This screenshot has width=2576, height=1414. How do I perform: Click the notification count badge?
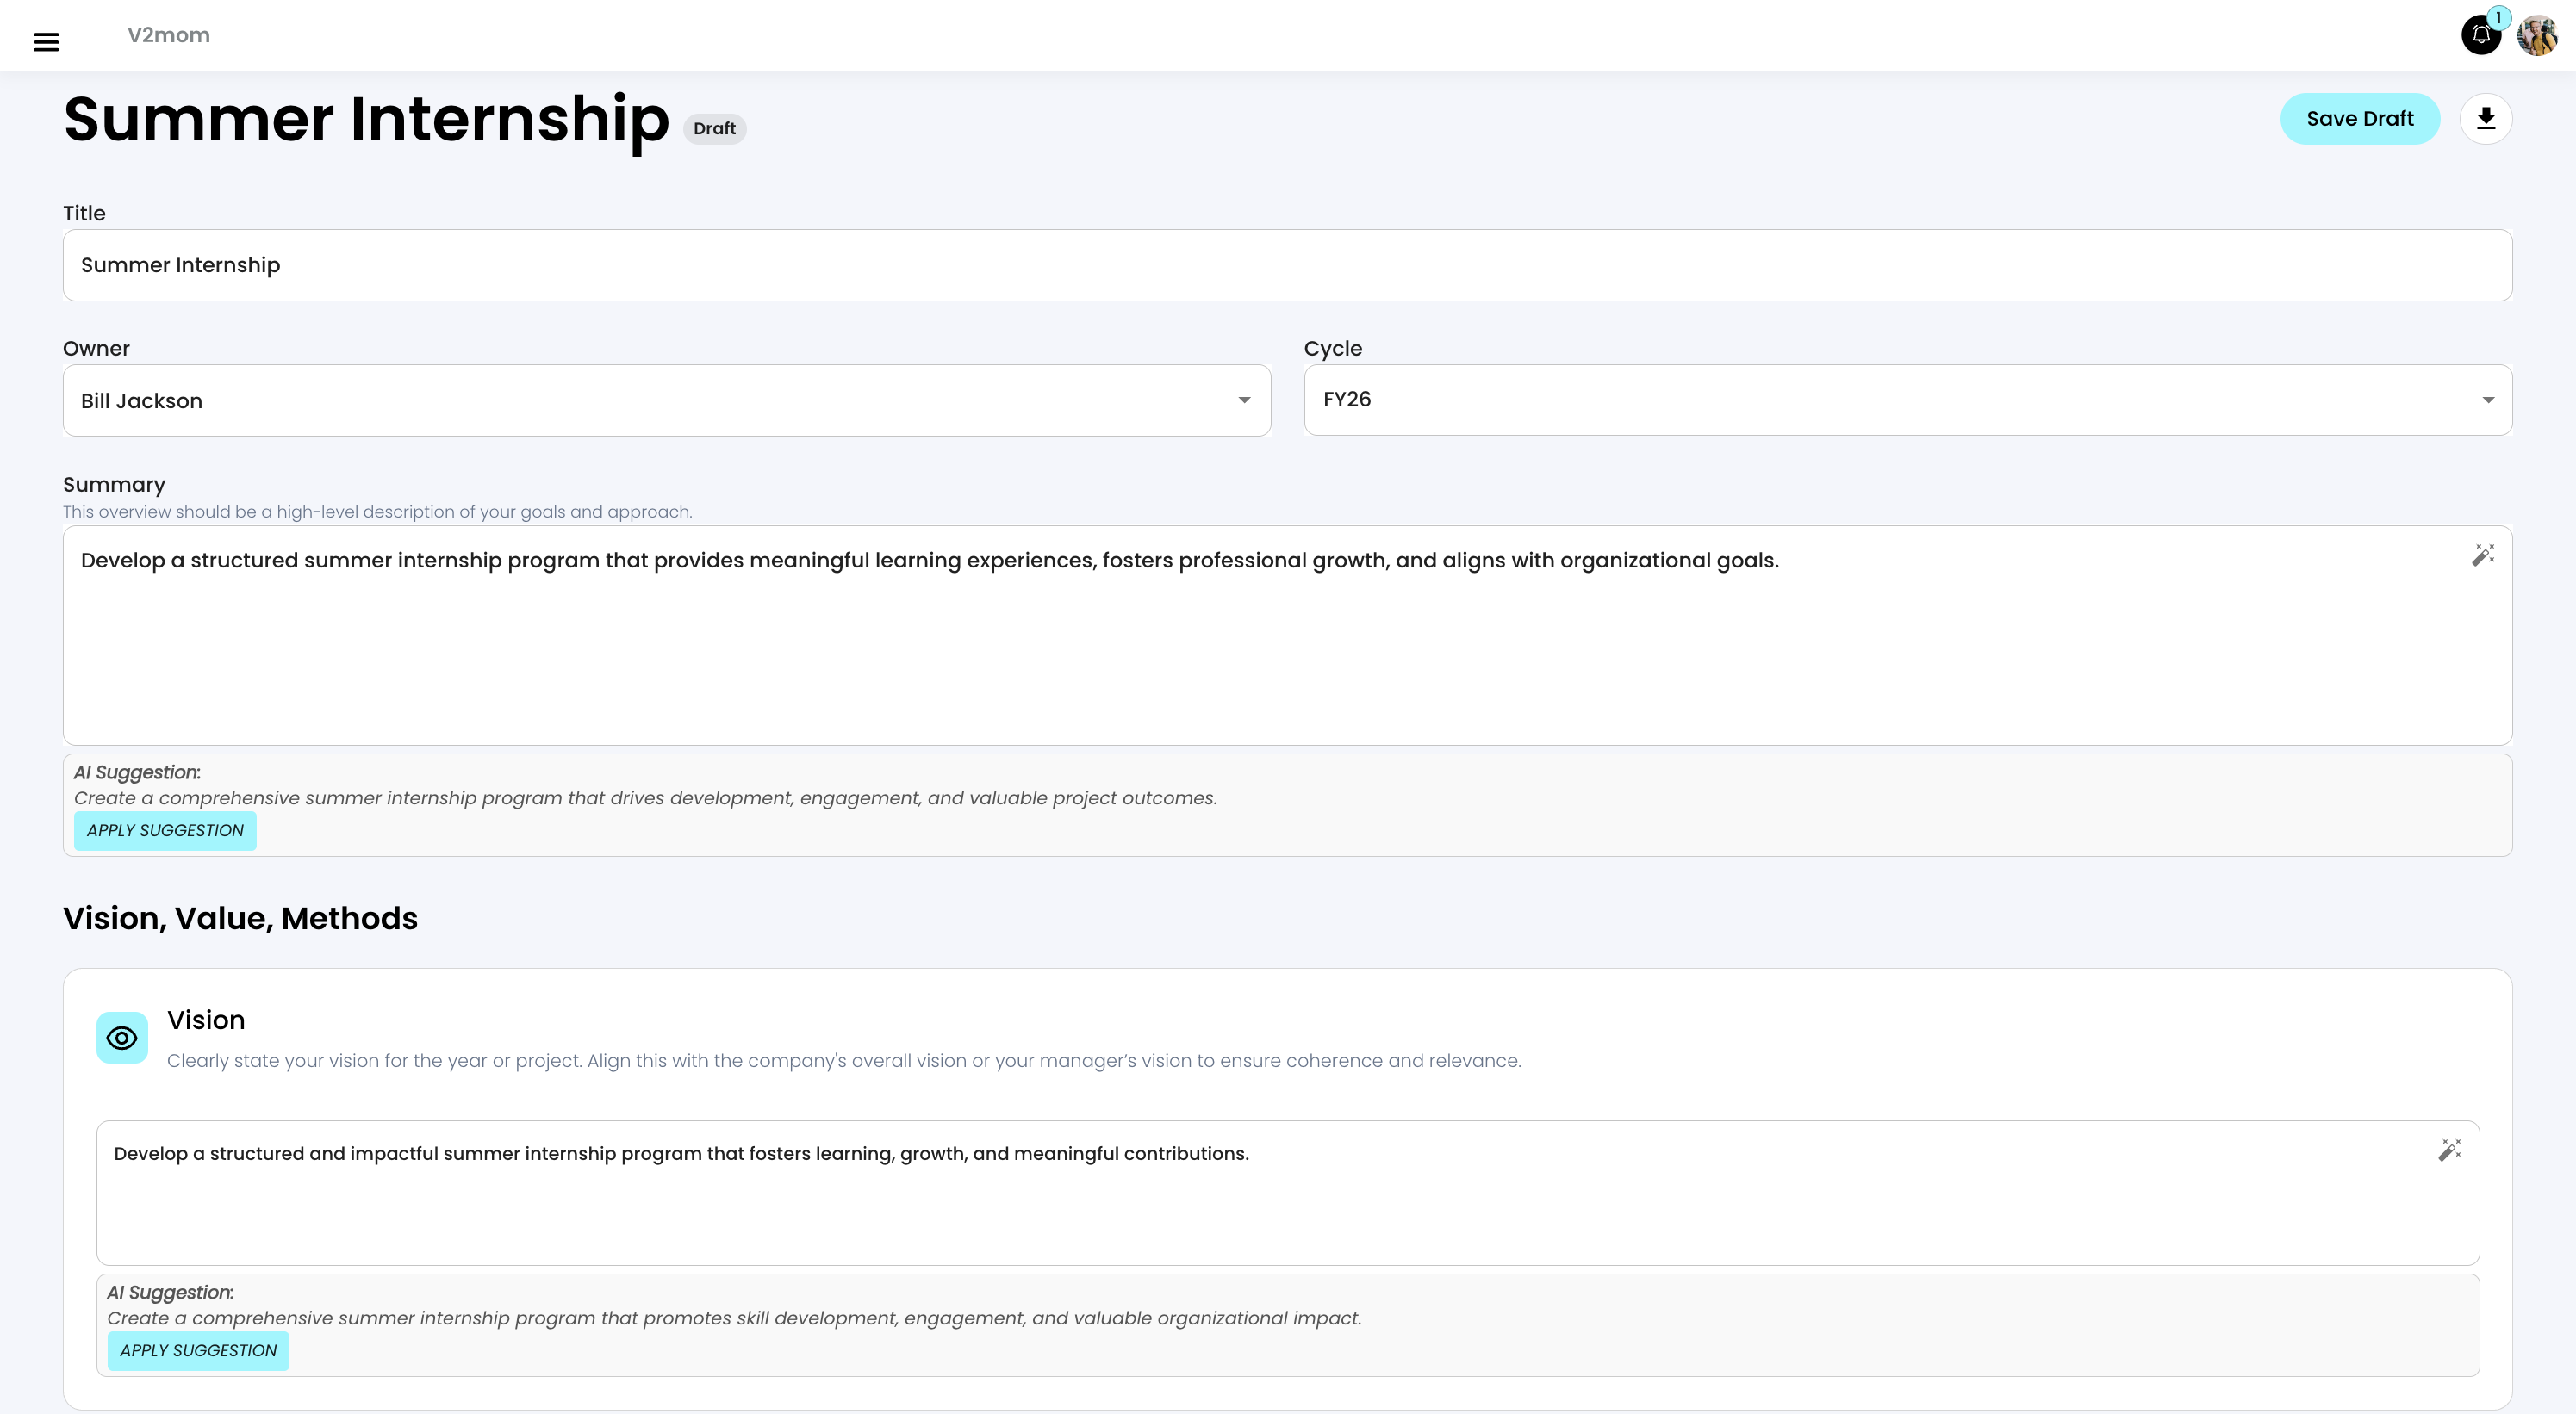pyautogui.click(x=2498, y=18)
